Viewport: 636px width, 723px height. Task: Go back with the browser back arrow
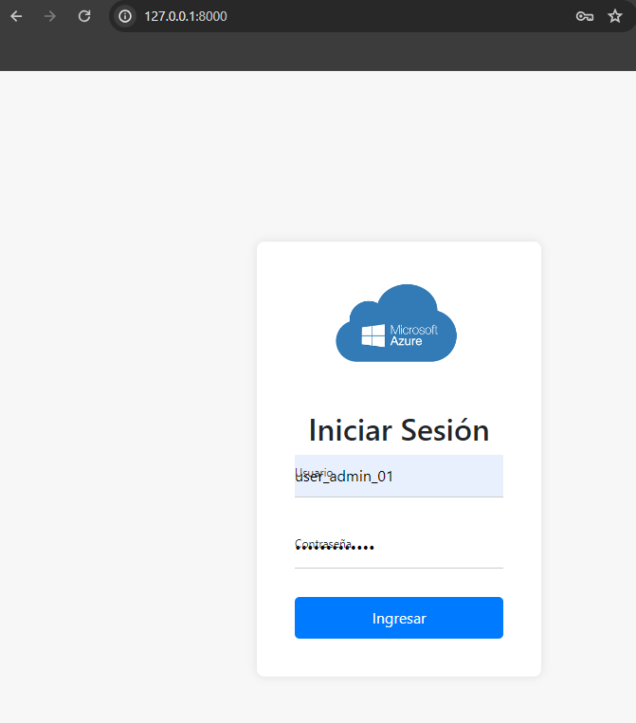(17, 16)
